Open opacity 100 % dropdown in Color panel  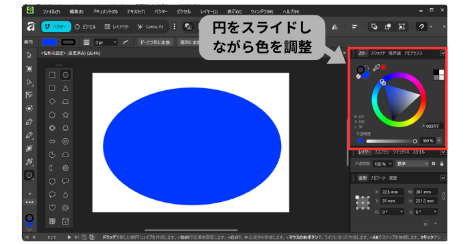(x=439, y=140)
